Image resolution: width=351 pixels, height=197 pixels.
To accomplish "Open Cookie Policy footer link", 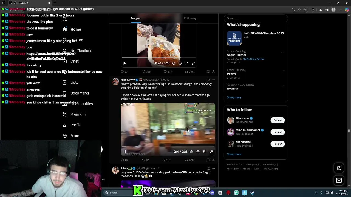I will [269, 164].
